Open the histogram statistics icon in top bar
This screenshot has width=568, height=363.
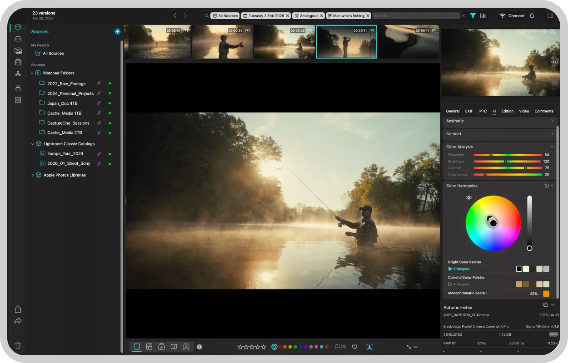click(483, 16)
